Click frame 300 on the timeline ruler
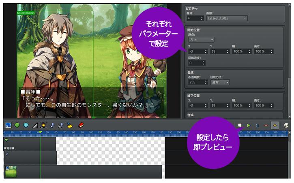 click(266, 132)
